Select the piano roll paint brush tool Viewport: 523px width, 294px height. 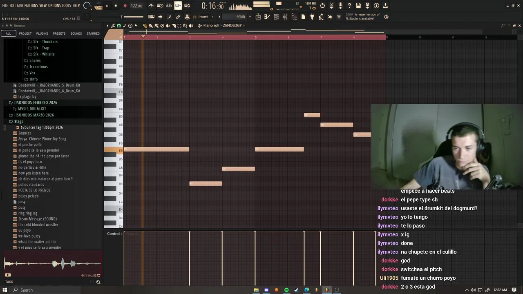tap(151, 26)
